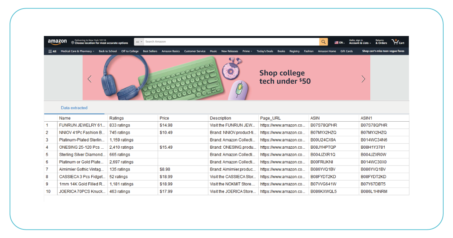The image size is (453, 238).
Task: Click the Name column header
Action: coord(82,118)
